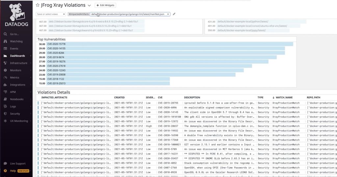Select Go to... menu label
This screenshot has height=177, width=337.
pos(14,34)
